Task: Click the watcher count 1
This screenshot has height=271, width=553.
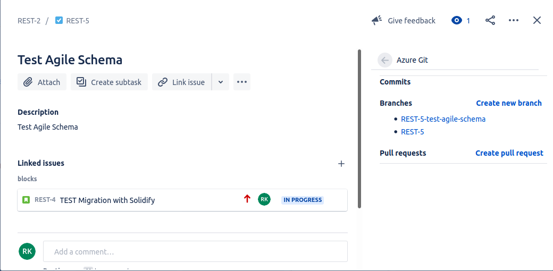Action: click(x=468, y=21)
